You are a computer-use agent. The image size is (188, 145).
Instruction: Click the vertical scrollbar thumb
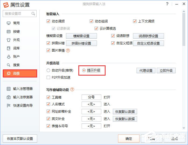click(x=184, y=29)
